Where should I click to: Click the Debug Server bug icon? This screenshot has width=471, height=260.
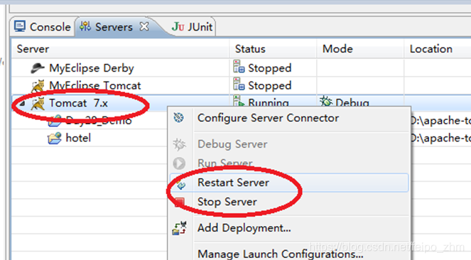click(x=179, y=145)
